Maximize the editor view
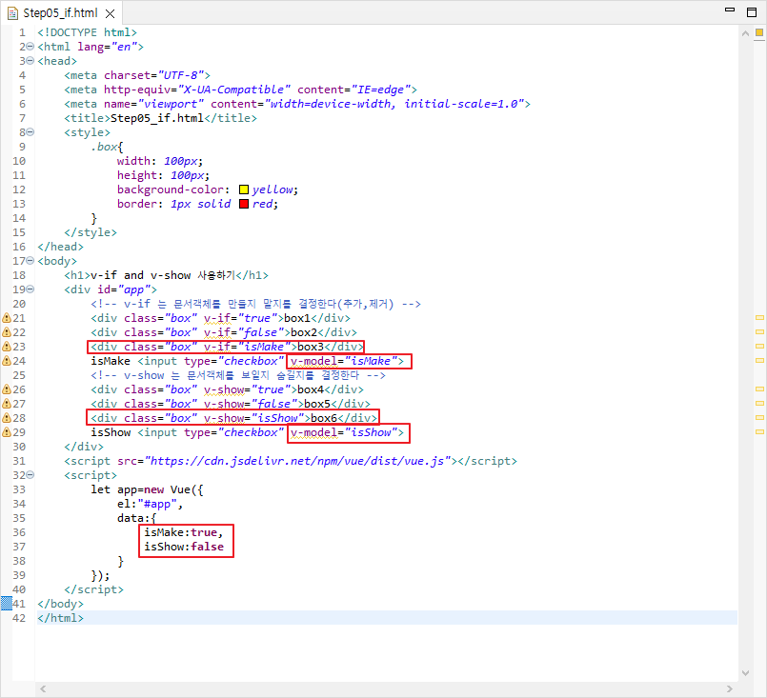Screen dimensions: 767x698 coord(752,11)
